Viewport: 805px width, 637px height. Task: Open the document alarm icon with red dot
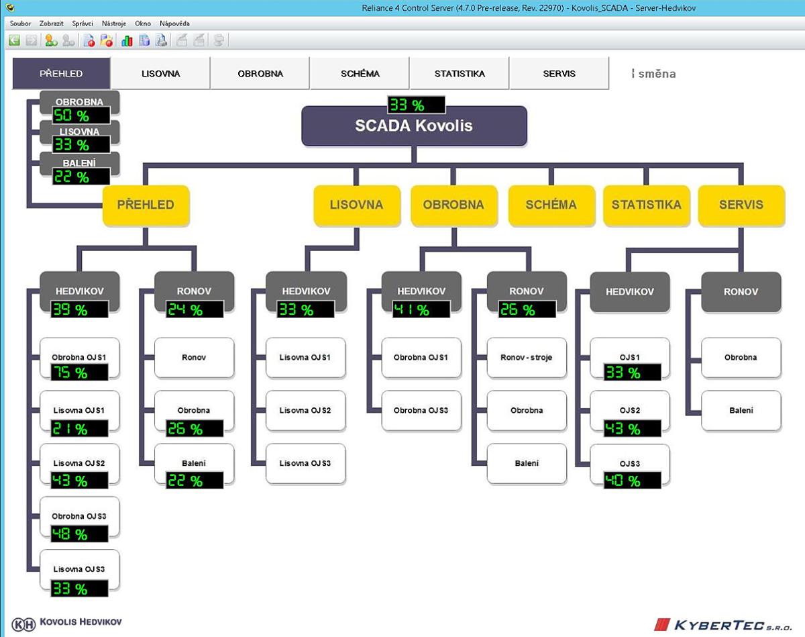(89, 40)
